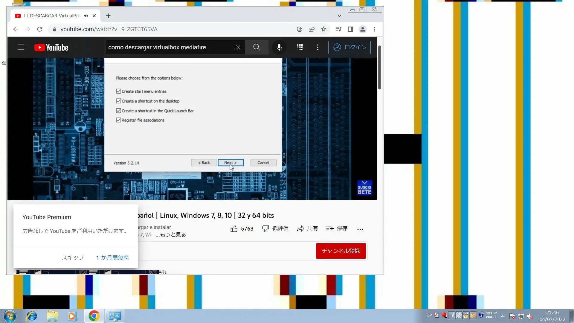The image size is (574, 323).
Task: Clear search text with X button
Action: [238, 47]
